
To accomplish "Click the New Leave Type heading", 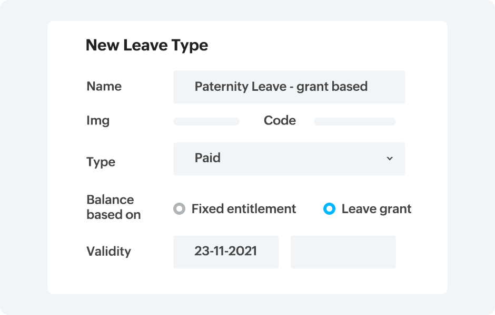I will coord(146,45).
